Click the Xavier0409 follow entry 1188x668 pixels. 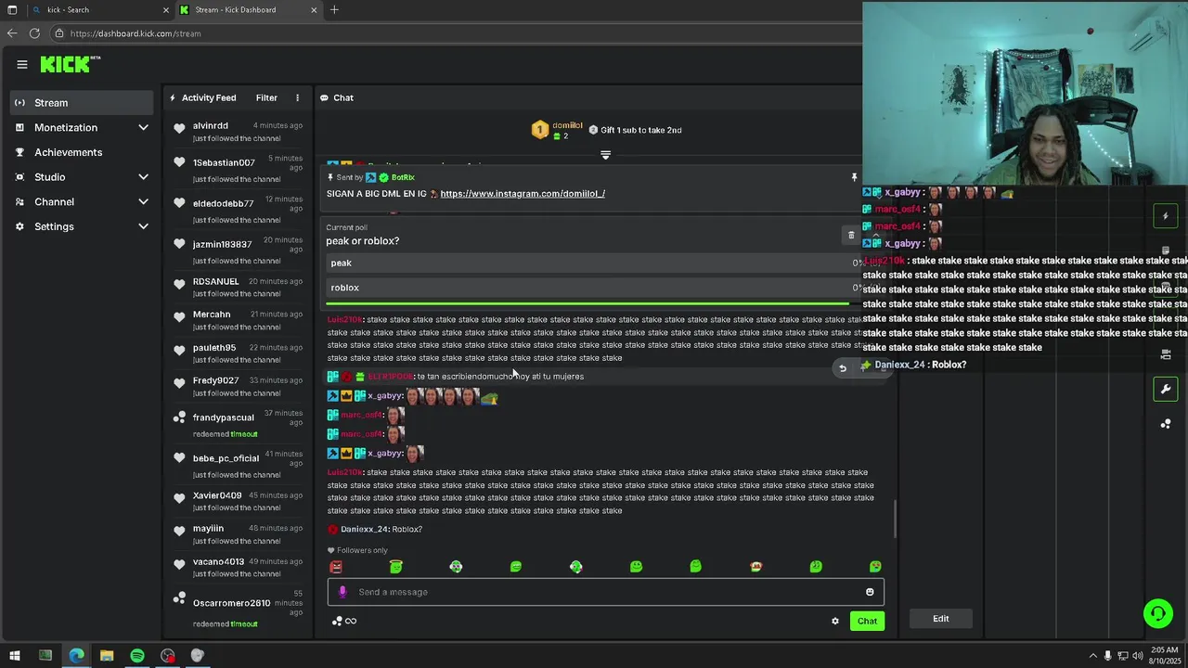238,501
